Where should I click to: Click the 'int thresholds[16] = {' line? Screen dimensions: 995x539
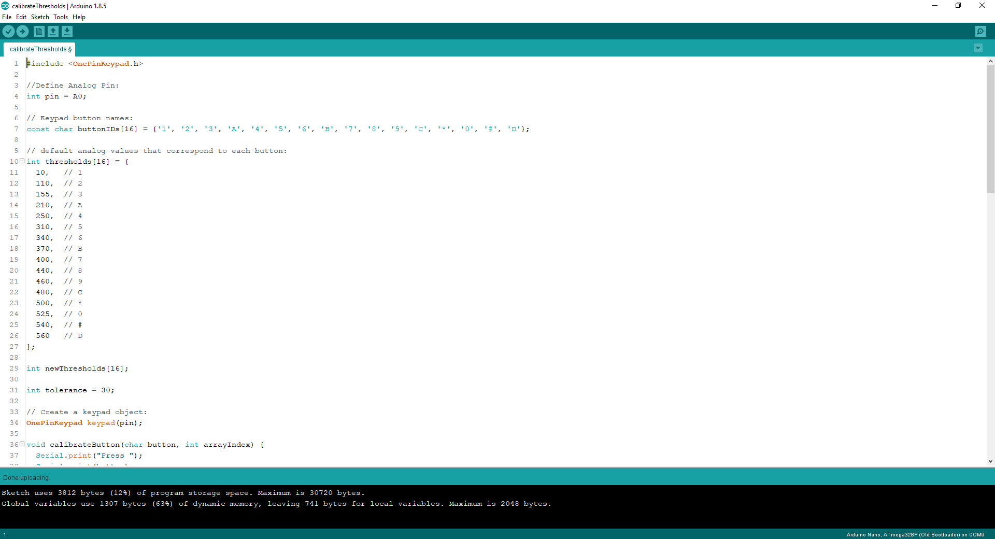pyautogui.click(x=78, y=162)
